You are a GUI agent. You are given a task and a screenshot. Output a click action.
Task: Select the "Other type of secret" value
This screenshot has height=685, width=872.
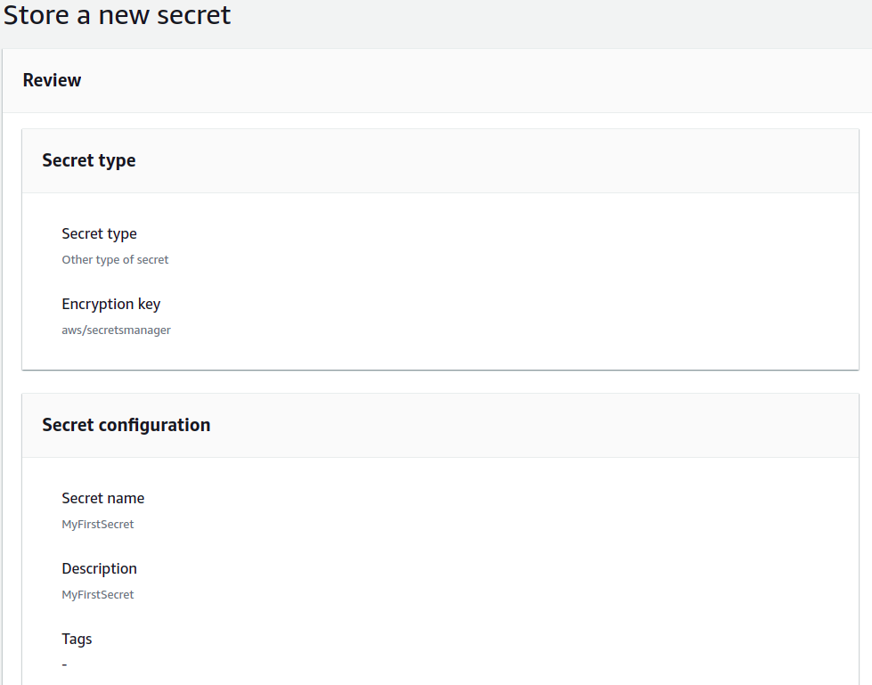(x=115, y=260)
